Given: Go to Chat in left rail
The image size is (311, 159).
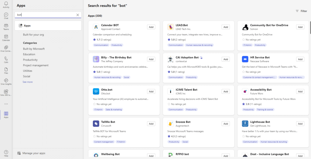Looking at the screenshot, I should [x=6, y=16].
